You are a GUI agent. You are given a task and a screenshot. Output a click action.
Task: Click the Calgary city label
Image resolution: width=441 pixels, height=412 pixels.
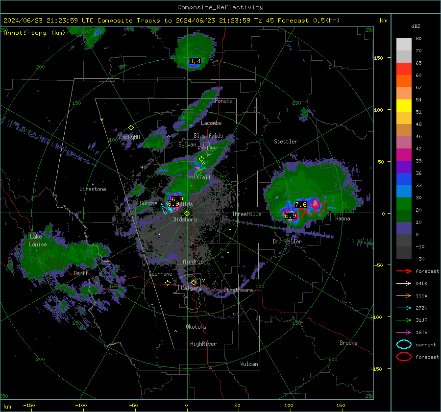[191, 288]
